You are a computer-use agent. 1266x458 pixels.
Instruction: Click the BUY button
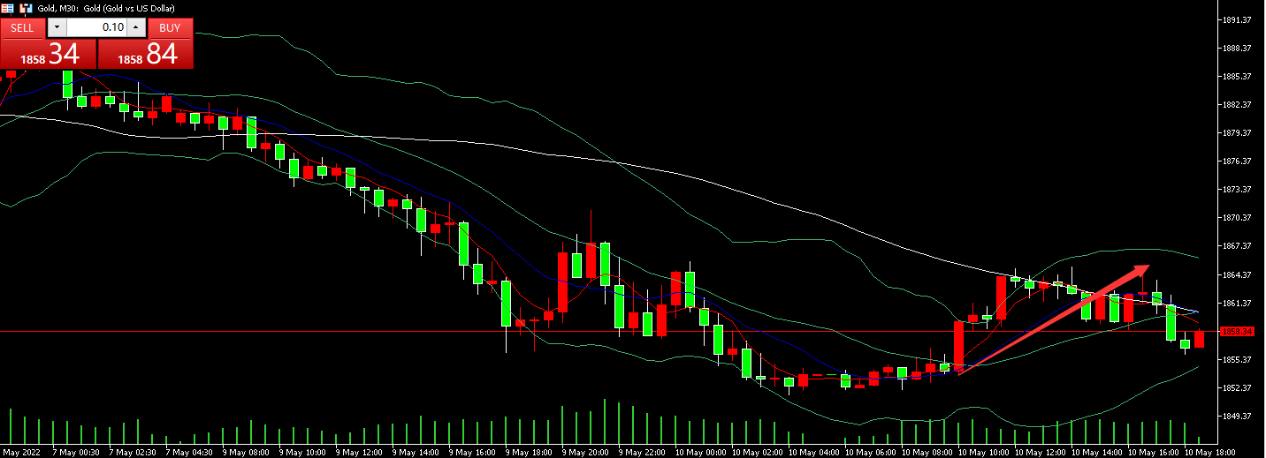[x=170, y=27]
